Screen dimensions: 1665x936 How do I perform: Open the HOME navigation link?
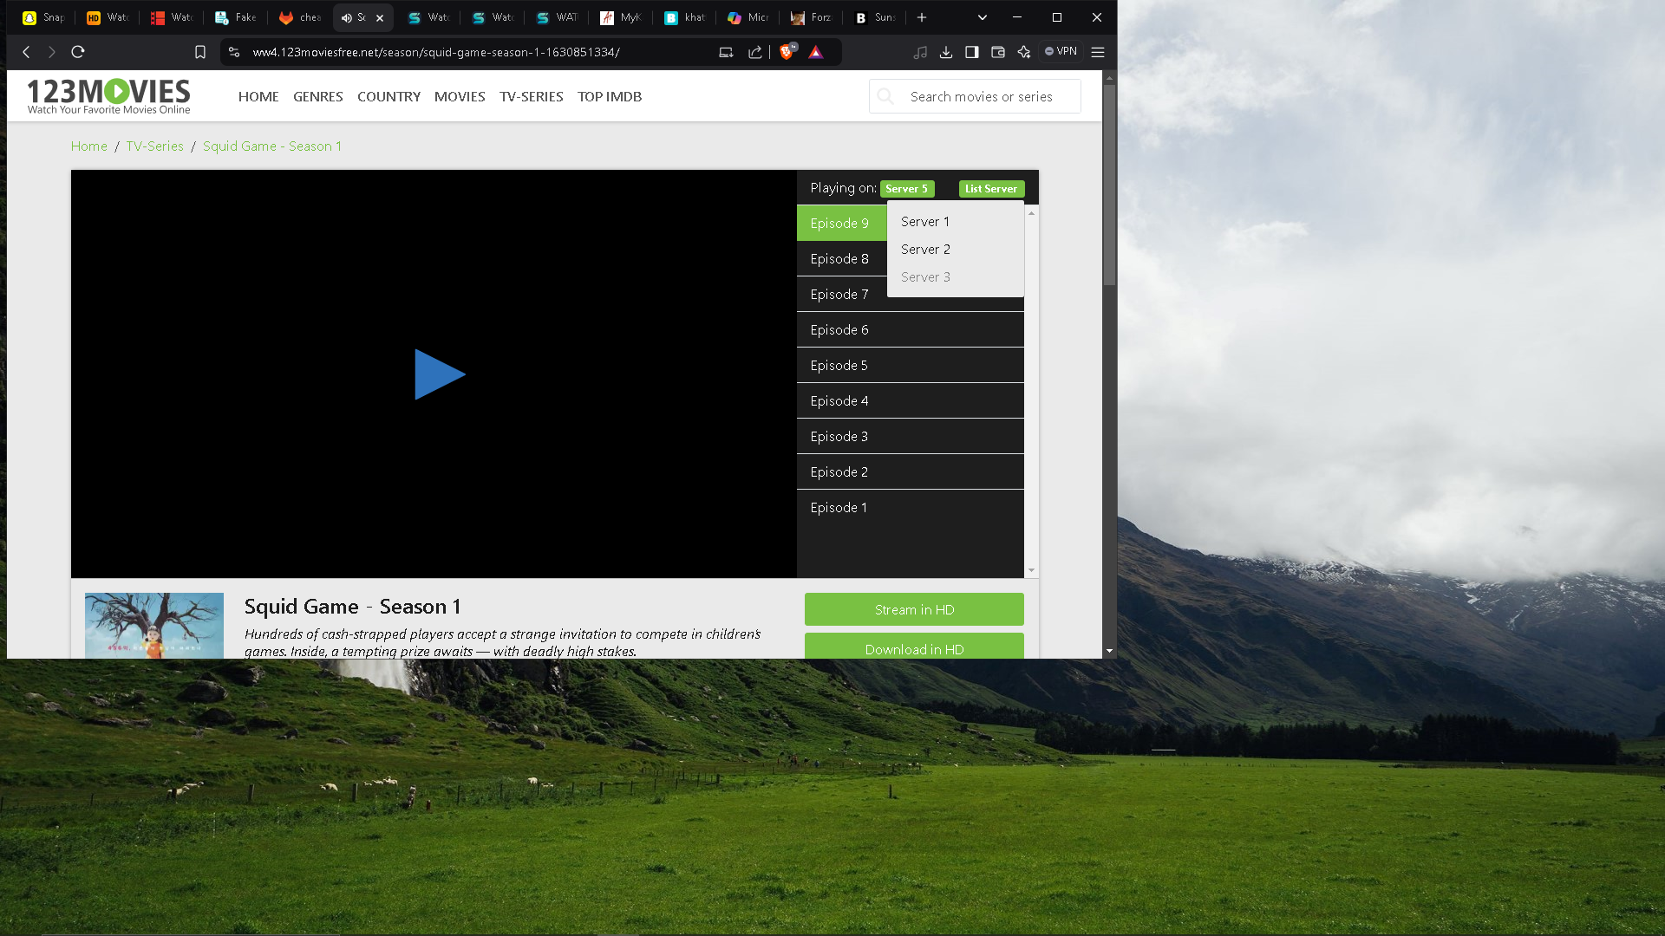point(258,96)
